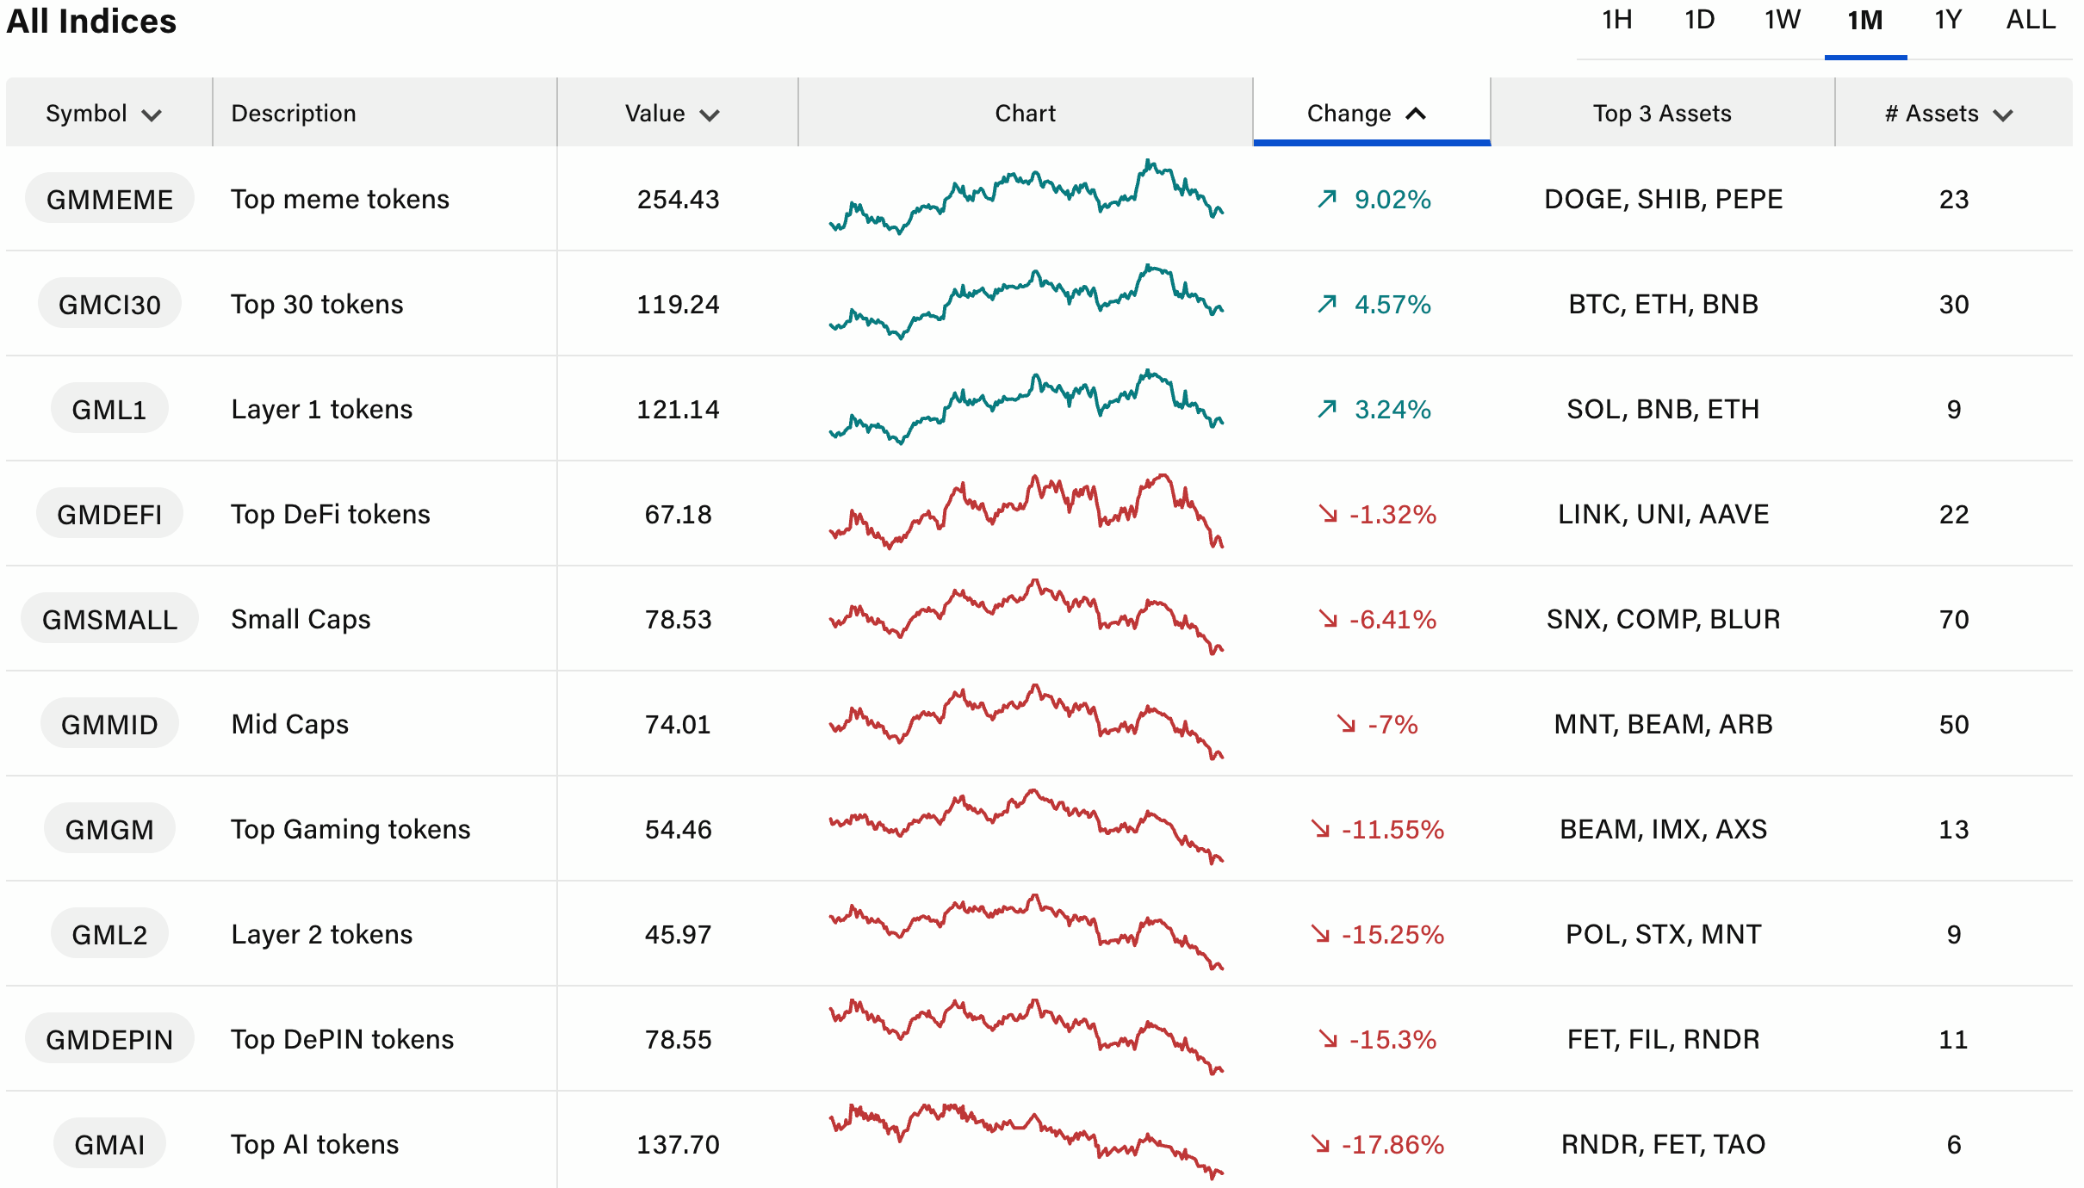Click the Mid Caps sparkline chart
The image size is (2084, 1188).
click(1025, 724)
